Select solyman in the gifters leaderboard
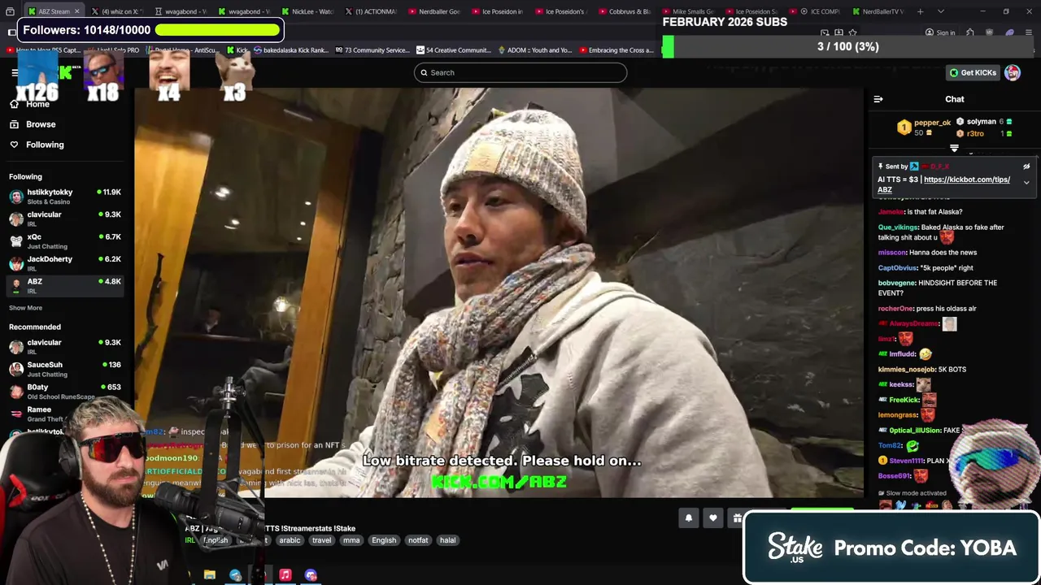Screen dimensions: 1041x585 point(984,122)
